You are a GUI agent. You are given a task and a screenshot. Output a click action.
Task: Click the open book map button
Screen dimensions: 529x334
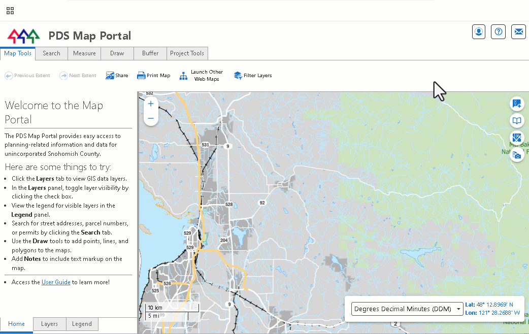pyautogui.click(x=517, y=120)
